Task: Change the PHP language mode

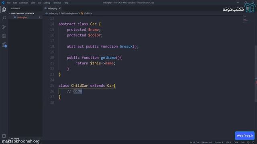Action: [x=243, y=142]
